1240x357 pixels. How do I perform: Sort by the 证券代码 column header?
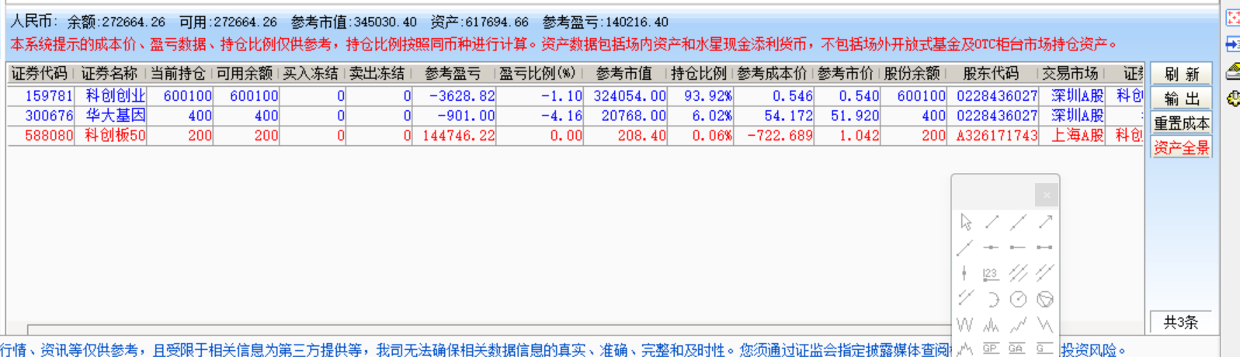[x=39, y=74]
